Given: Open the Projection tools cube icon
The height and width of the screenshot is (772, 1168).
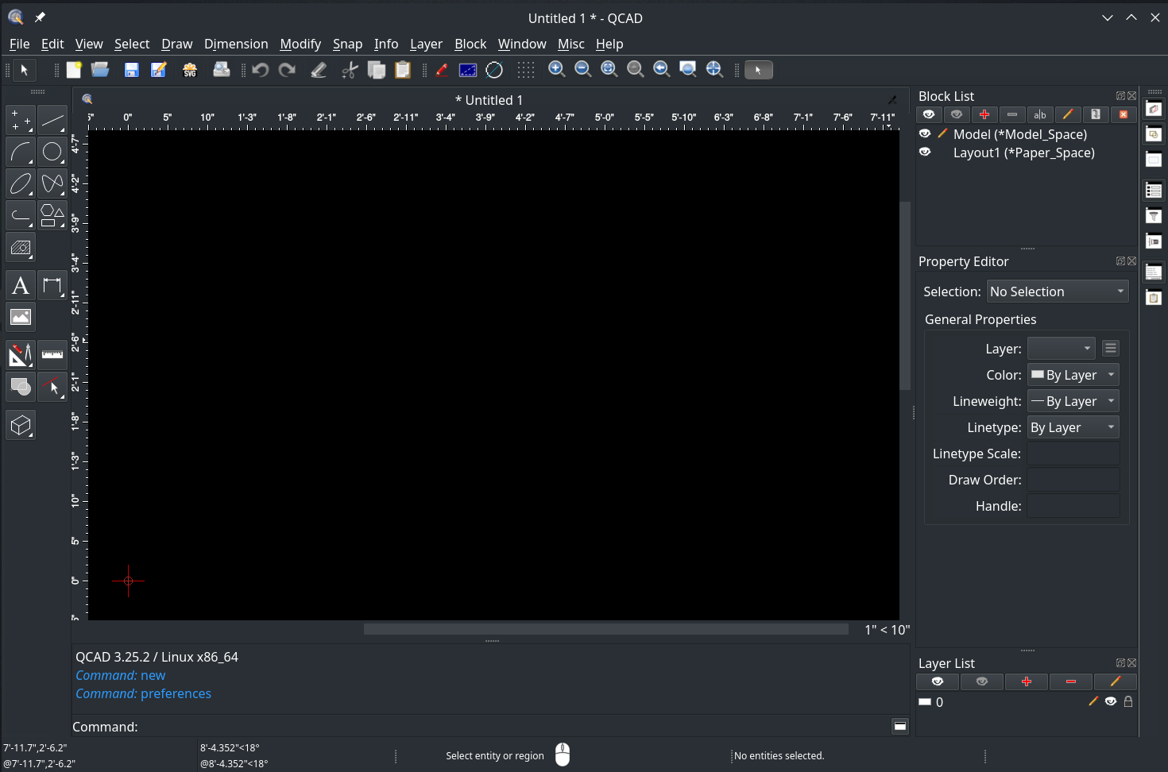Looking at the screenshot, I should [21, 425].
